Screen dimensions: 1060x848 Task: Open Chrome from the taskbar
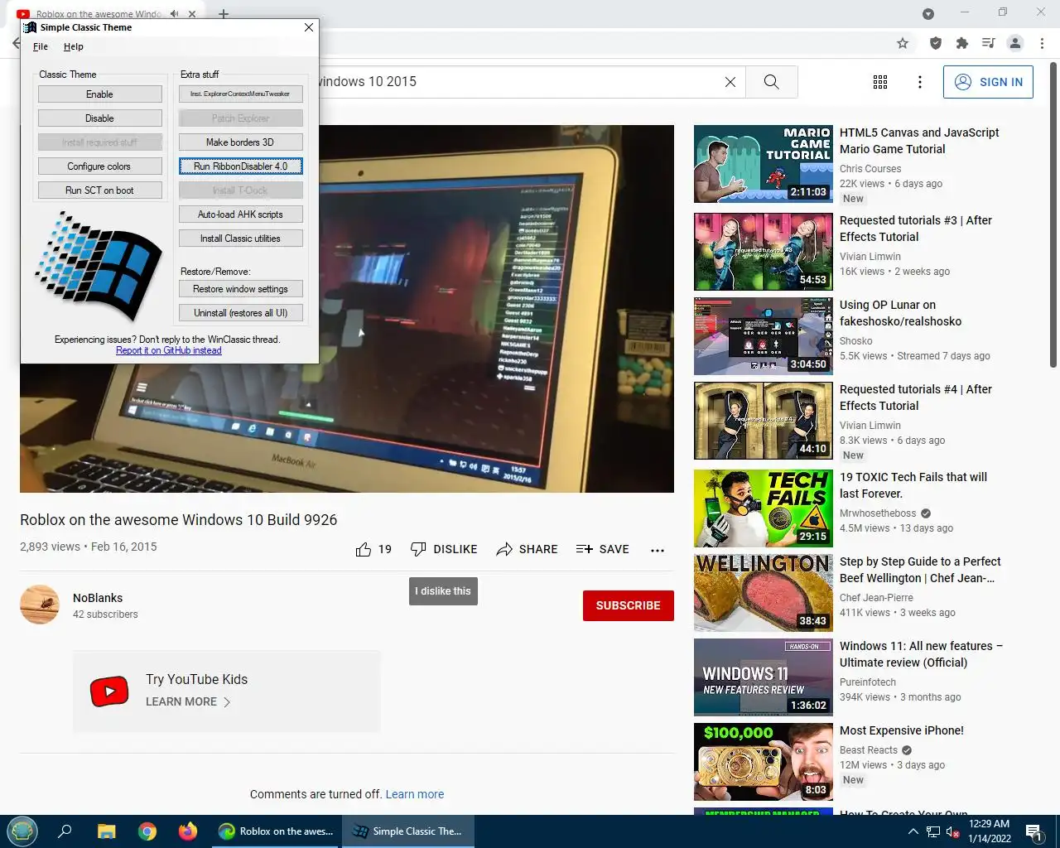pos(147,831)
